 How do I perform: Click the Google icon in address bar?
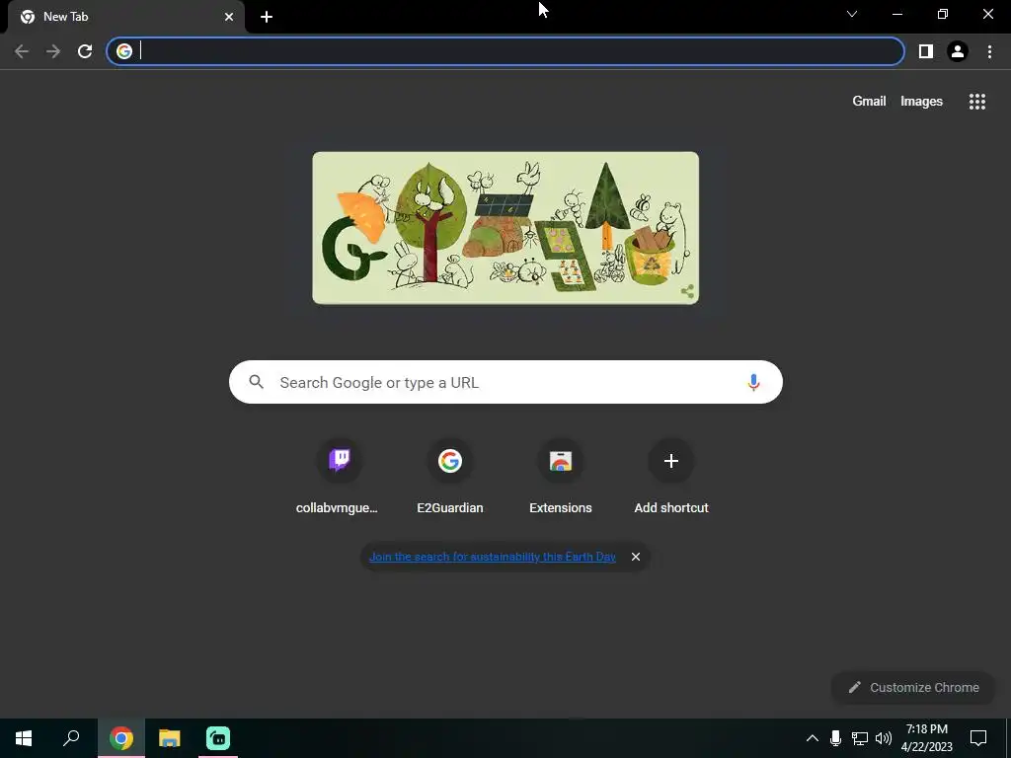point(124,51)
